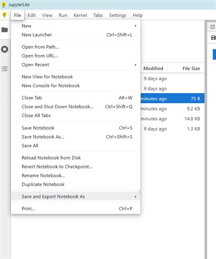Open the Table of Contents sidebar icon
This screenshot has width=216, height=259.
click(5, 69)
